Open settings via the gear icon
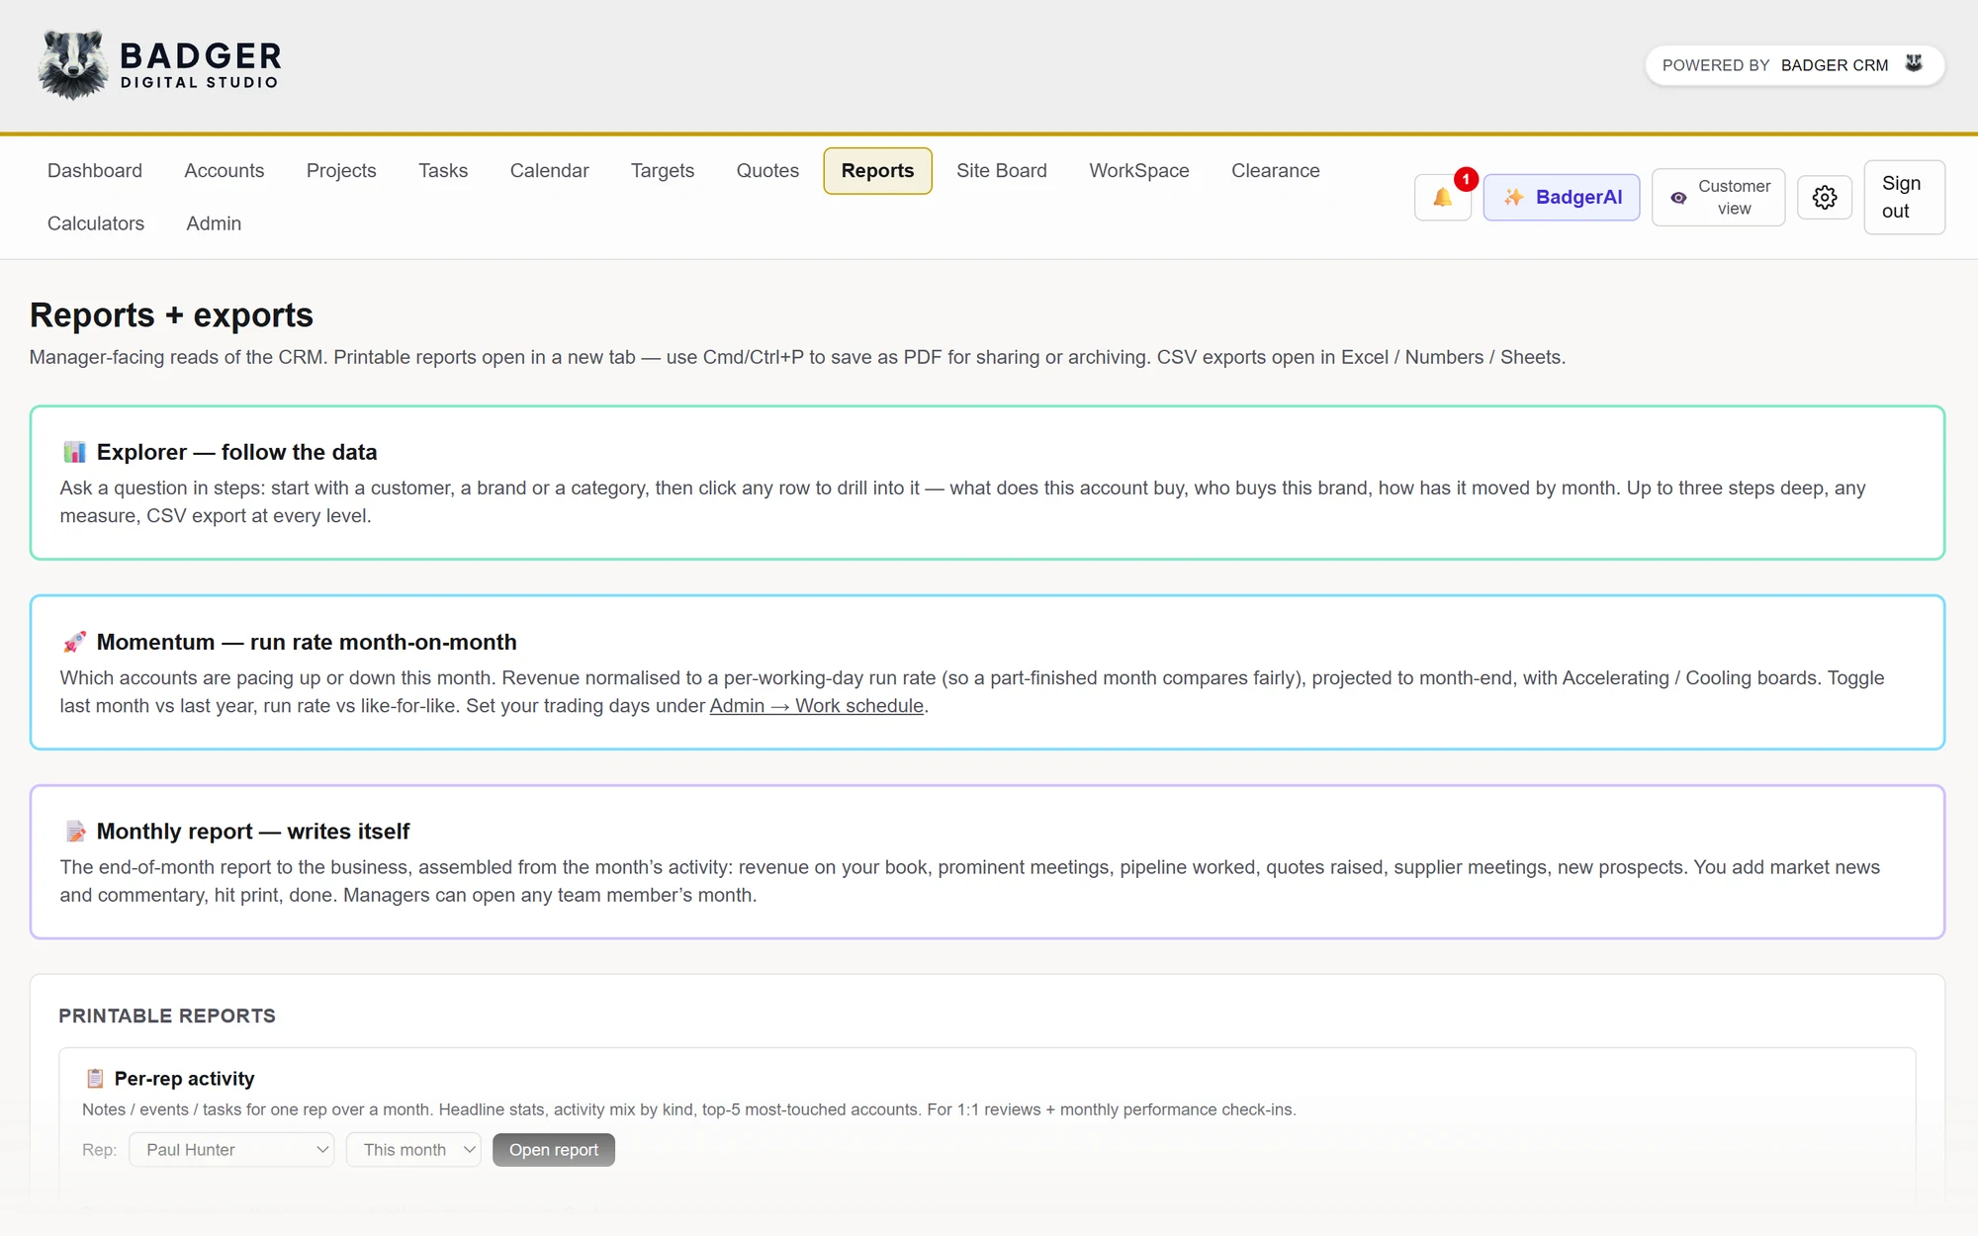Viewport: 1978px width, 1236px height. [x=1824, y=197]
